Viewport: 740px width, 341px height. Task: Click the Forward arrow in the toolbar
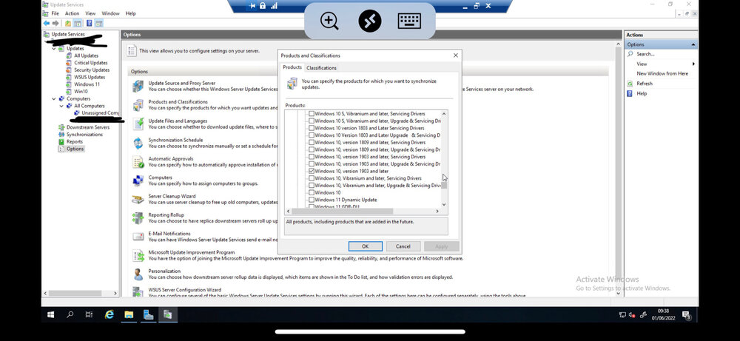click(x=55, y=23)
